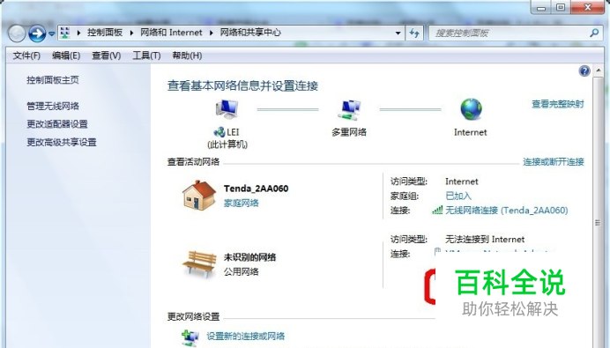Open 更改高级共享设置 sidebar link
Image resolution: width=610 pixels, height=348 pixels.
(x=62, y=143)
